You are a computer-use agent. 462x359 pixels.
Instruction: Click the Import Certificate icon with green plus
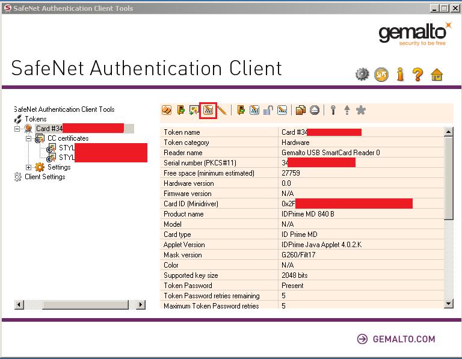194,110
